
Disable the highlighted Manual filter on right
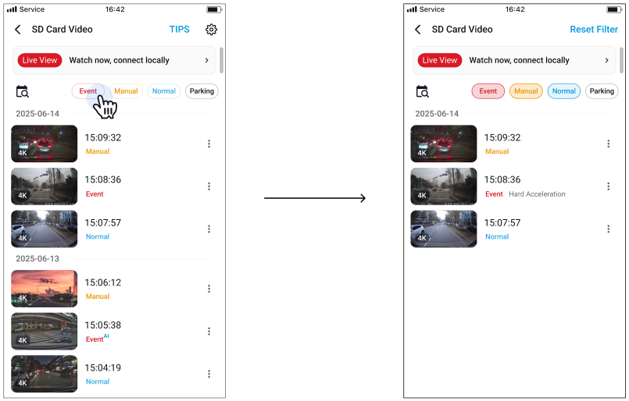coord(526,91)
